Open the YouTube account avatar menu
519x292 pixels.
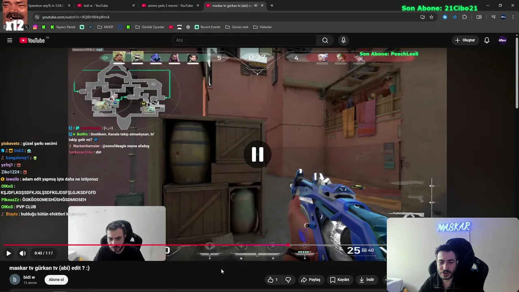(502, 40)
